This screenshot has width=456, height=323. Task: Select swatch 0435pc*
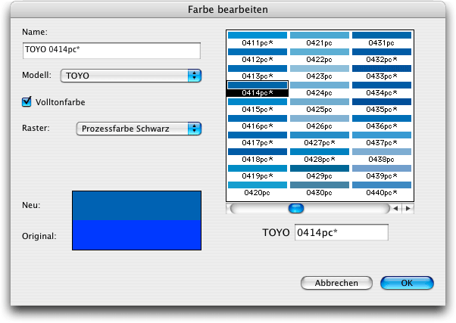pos(382,105)
